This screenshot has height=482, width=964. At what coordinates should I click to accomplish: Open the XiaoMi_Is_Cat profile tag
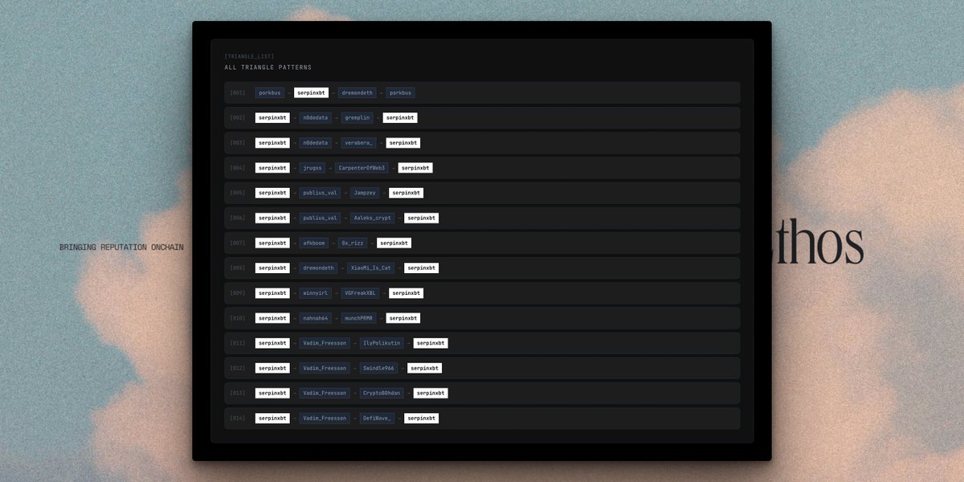[370, 268]
